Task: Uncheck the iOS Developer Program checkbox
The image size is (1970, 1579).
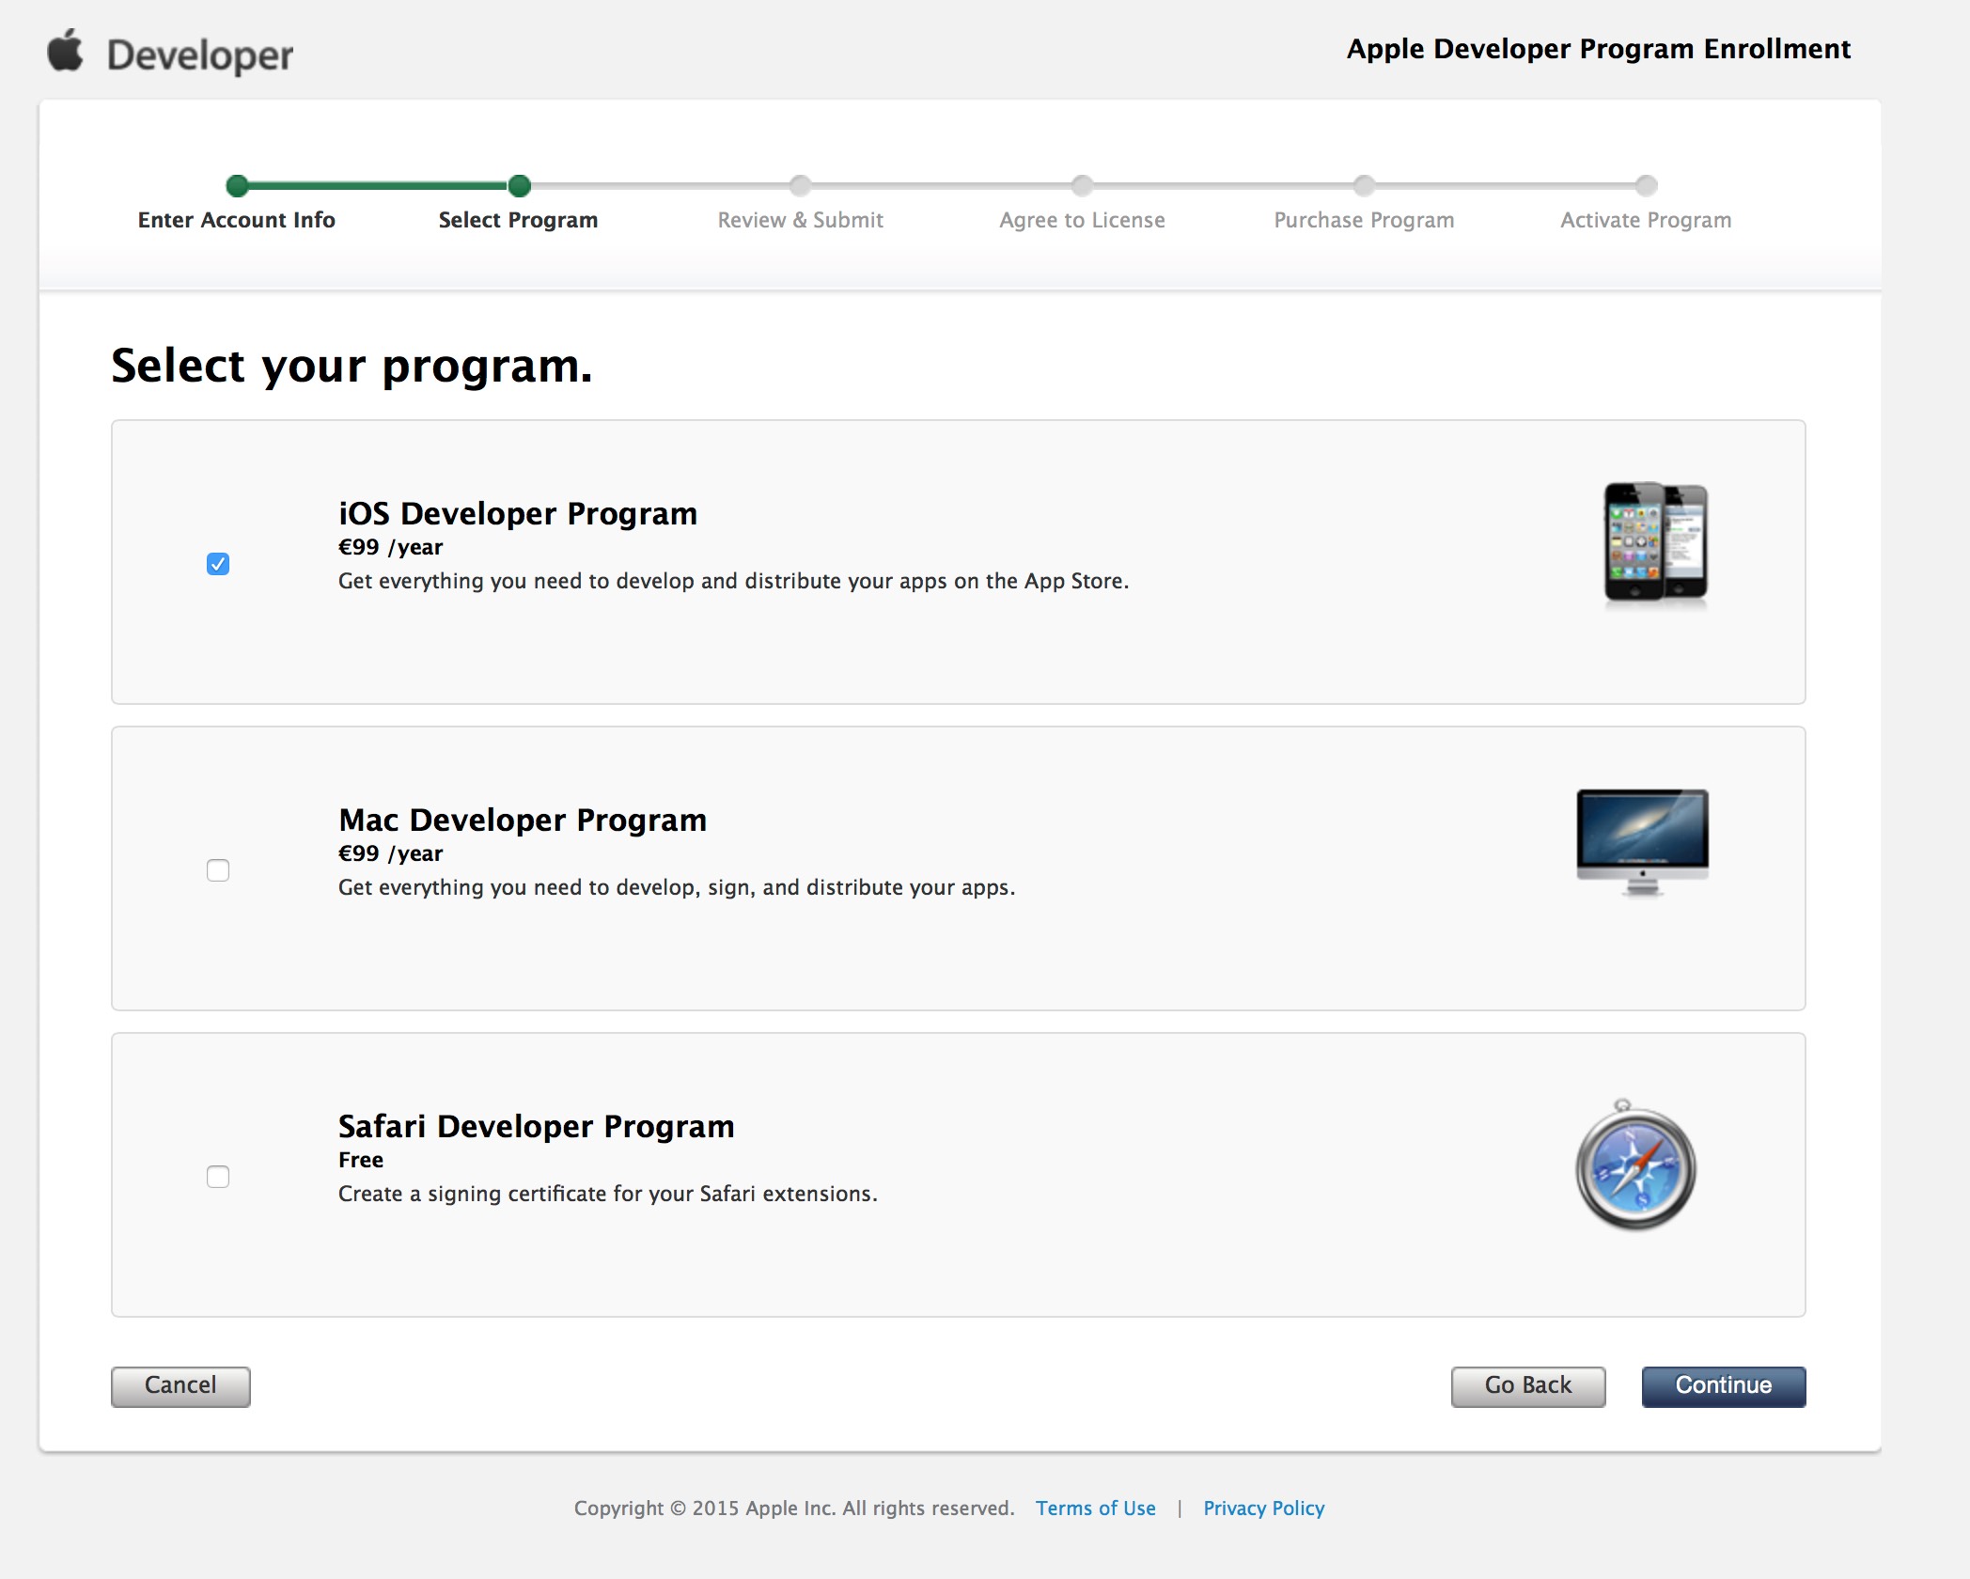Action: point(218,564)
